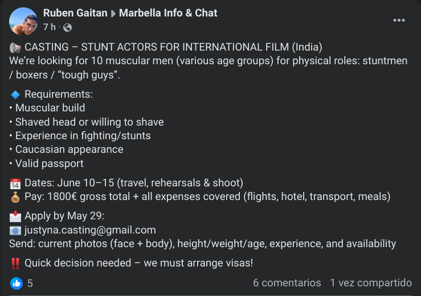
Task: Click the red double exclamation mark icon
Action: click(x=15, y=263)
